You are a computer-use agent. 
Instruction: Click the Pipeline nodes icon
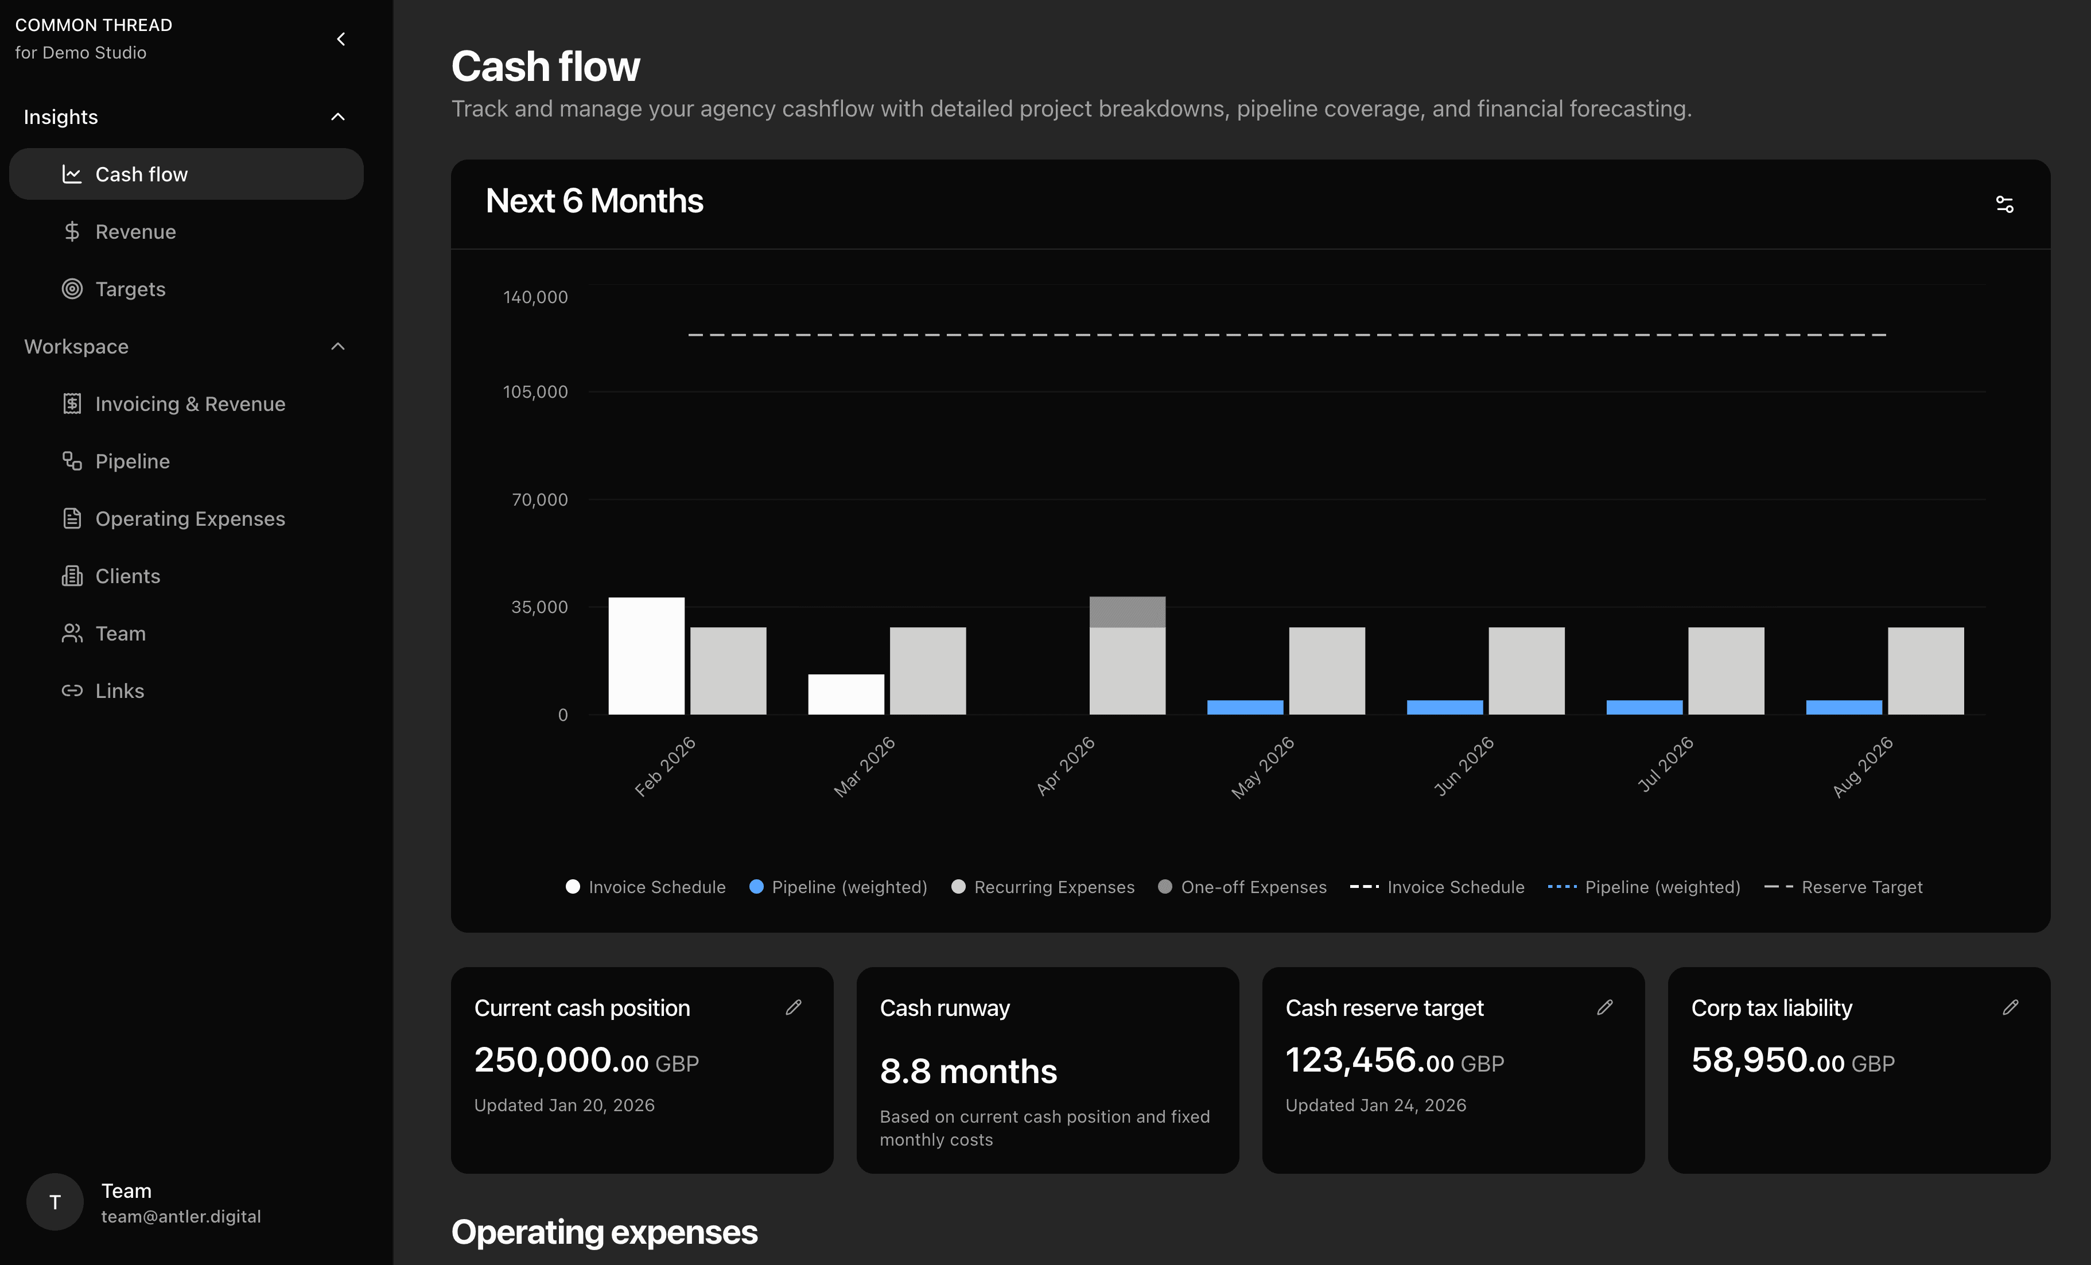pos(73,461)
